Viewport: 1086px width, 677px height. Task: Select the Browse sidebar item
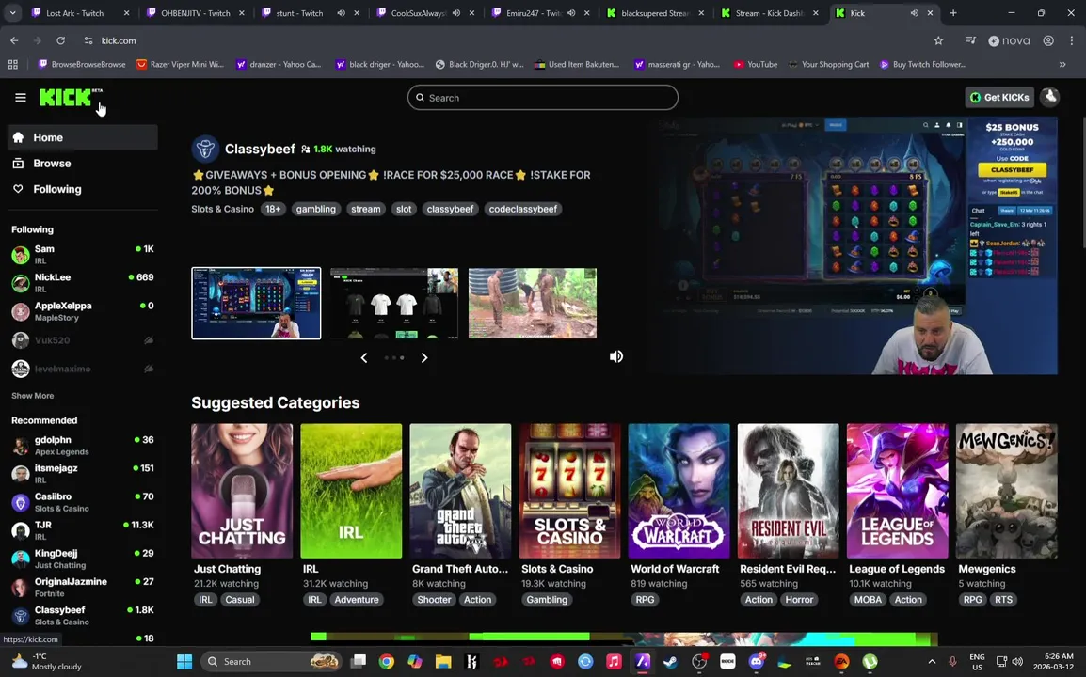83,164
